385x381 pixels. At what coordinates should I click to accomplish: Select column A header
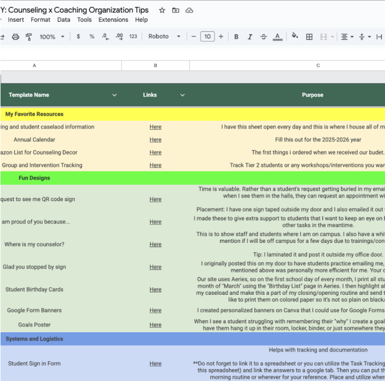(61, 66)
